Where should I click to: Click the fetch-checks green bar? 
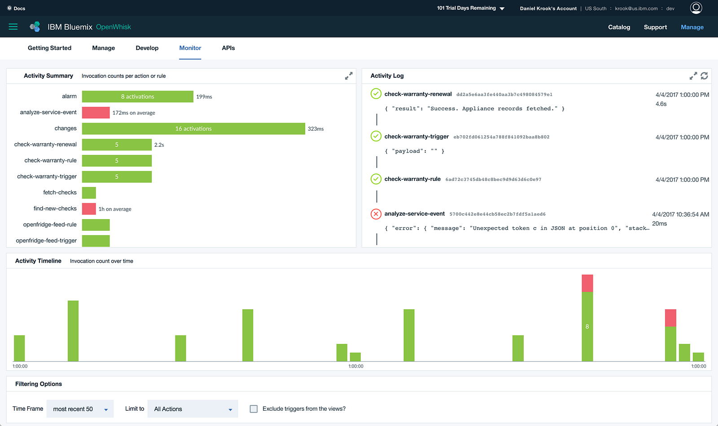(x=89, y=193)
